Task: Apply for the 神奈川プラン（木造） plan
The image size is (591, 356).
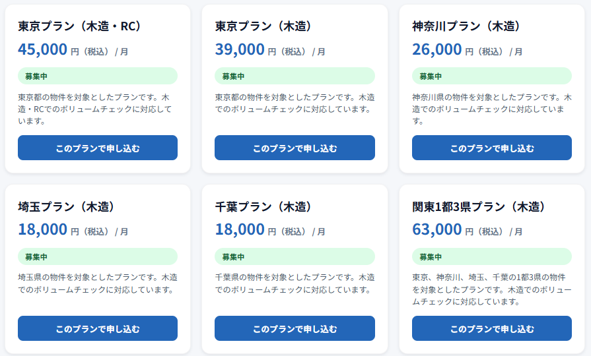Action: click(x=492, y=148)
